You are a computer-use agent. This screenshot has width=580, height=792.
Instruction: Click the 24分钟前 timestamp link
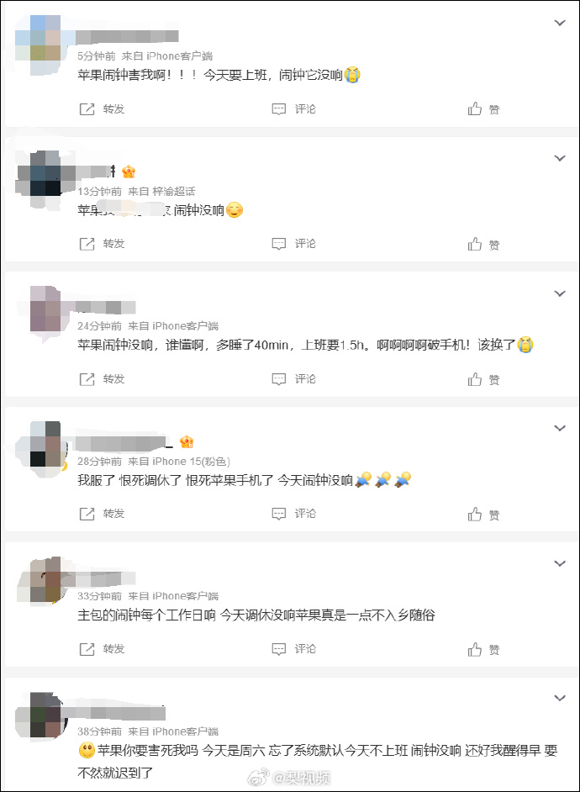[99, 325]
